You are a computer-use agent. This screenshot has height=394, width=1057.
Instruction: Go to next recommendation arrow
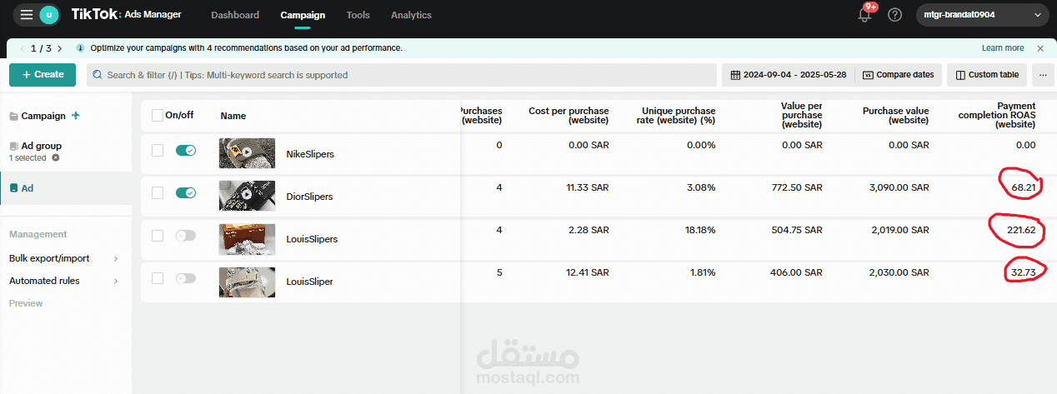60,48
